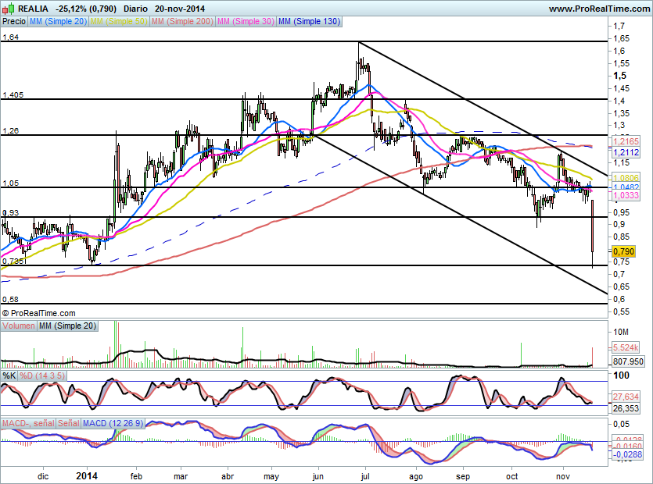Click the MM (Simple 20) indicator label
The image size is (653, 484).
coord(58,23)
